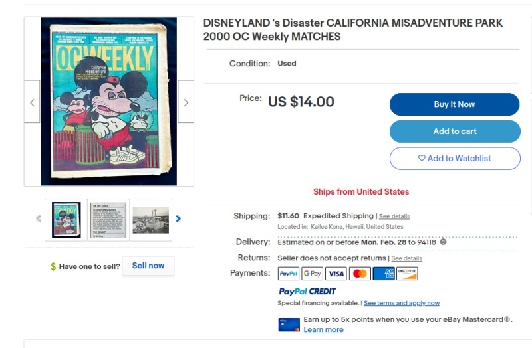532x348 pixels.
Task: Click the delivery estimate help icon
Action: pos(443,242)
